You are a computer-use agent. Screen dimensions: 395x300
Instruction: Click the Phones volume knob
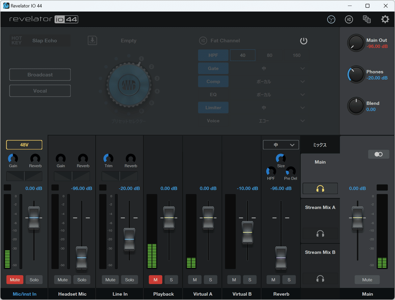click(356, 75)
